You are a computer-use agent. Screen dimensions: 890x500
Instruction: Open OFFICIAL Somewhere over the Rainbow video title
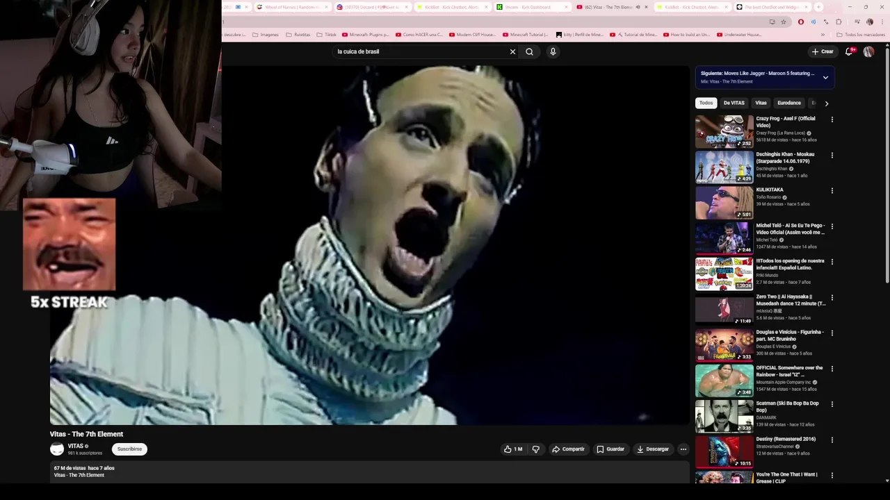pyautogui.click(x=790, y=371)
